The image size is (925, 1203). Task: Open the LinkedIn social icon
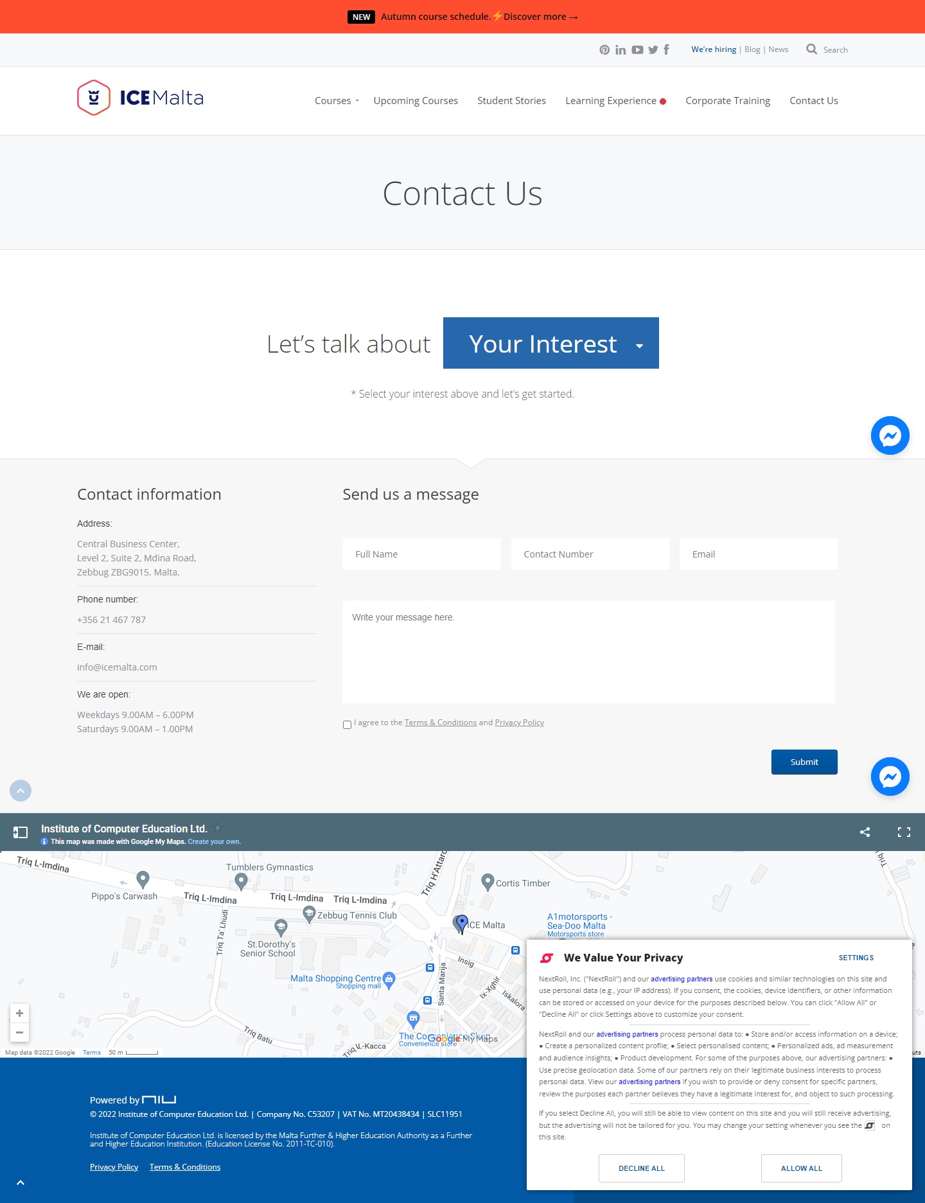pyautogui.click(x=621, y=50)
